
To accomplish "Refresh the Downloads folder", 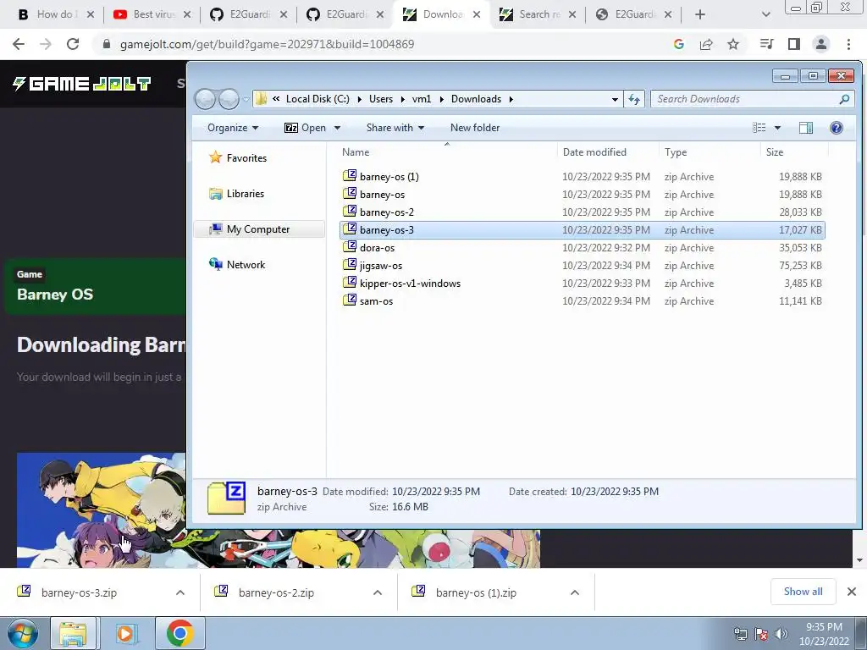I will tap(634, 99).
